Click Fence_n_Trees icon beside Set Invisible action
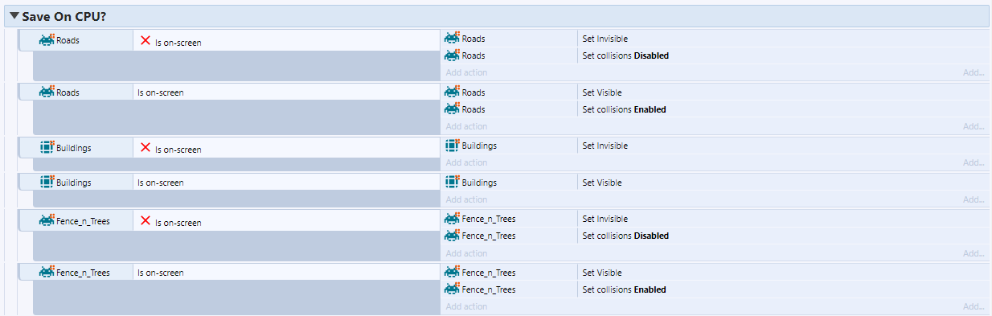Screen dimensions: 992x316 (453, 219)
